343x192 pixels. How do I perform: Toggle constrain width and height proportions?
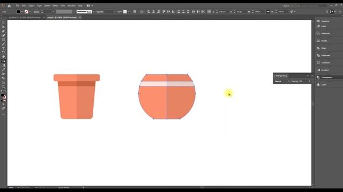coord(268,12)
